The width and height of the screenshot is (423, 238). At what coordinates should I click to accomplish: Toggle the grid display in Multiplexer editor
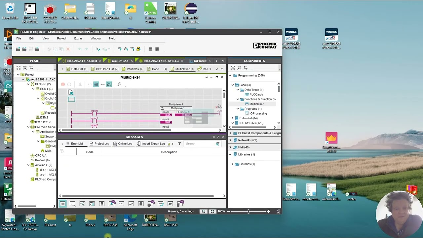[96, 85]
